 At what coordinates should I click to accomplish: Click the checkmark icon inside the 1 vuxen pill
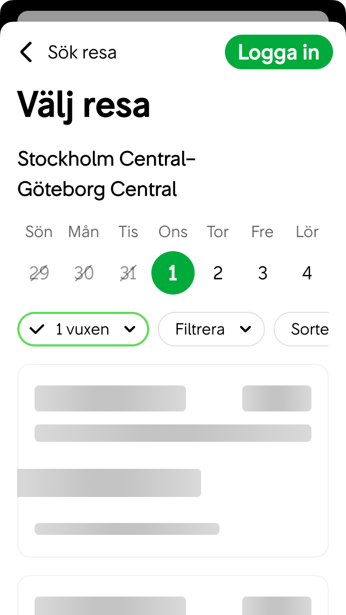pyautogui.click(x=37, y=329)
